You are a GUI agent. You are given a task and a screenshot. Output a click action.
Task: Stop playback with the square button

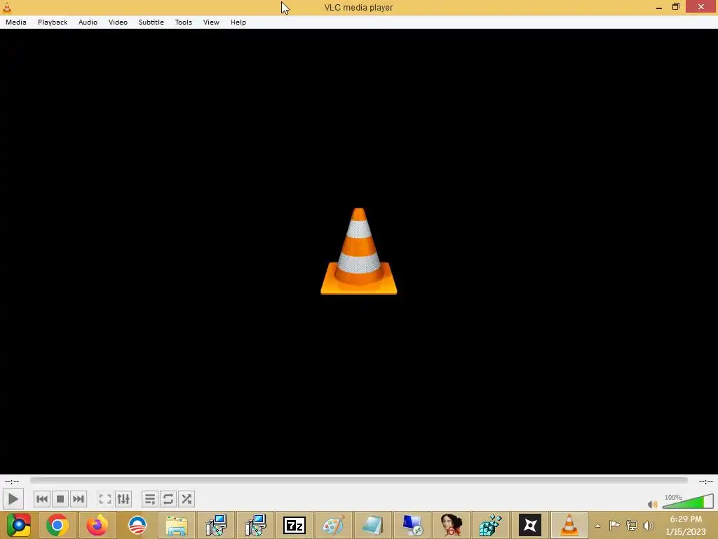click(x=60, y=499)
